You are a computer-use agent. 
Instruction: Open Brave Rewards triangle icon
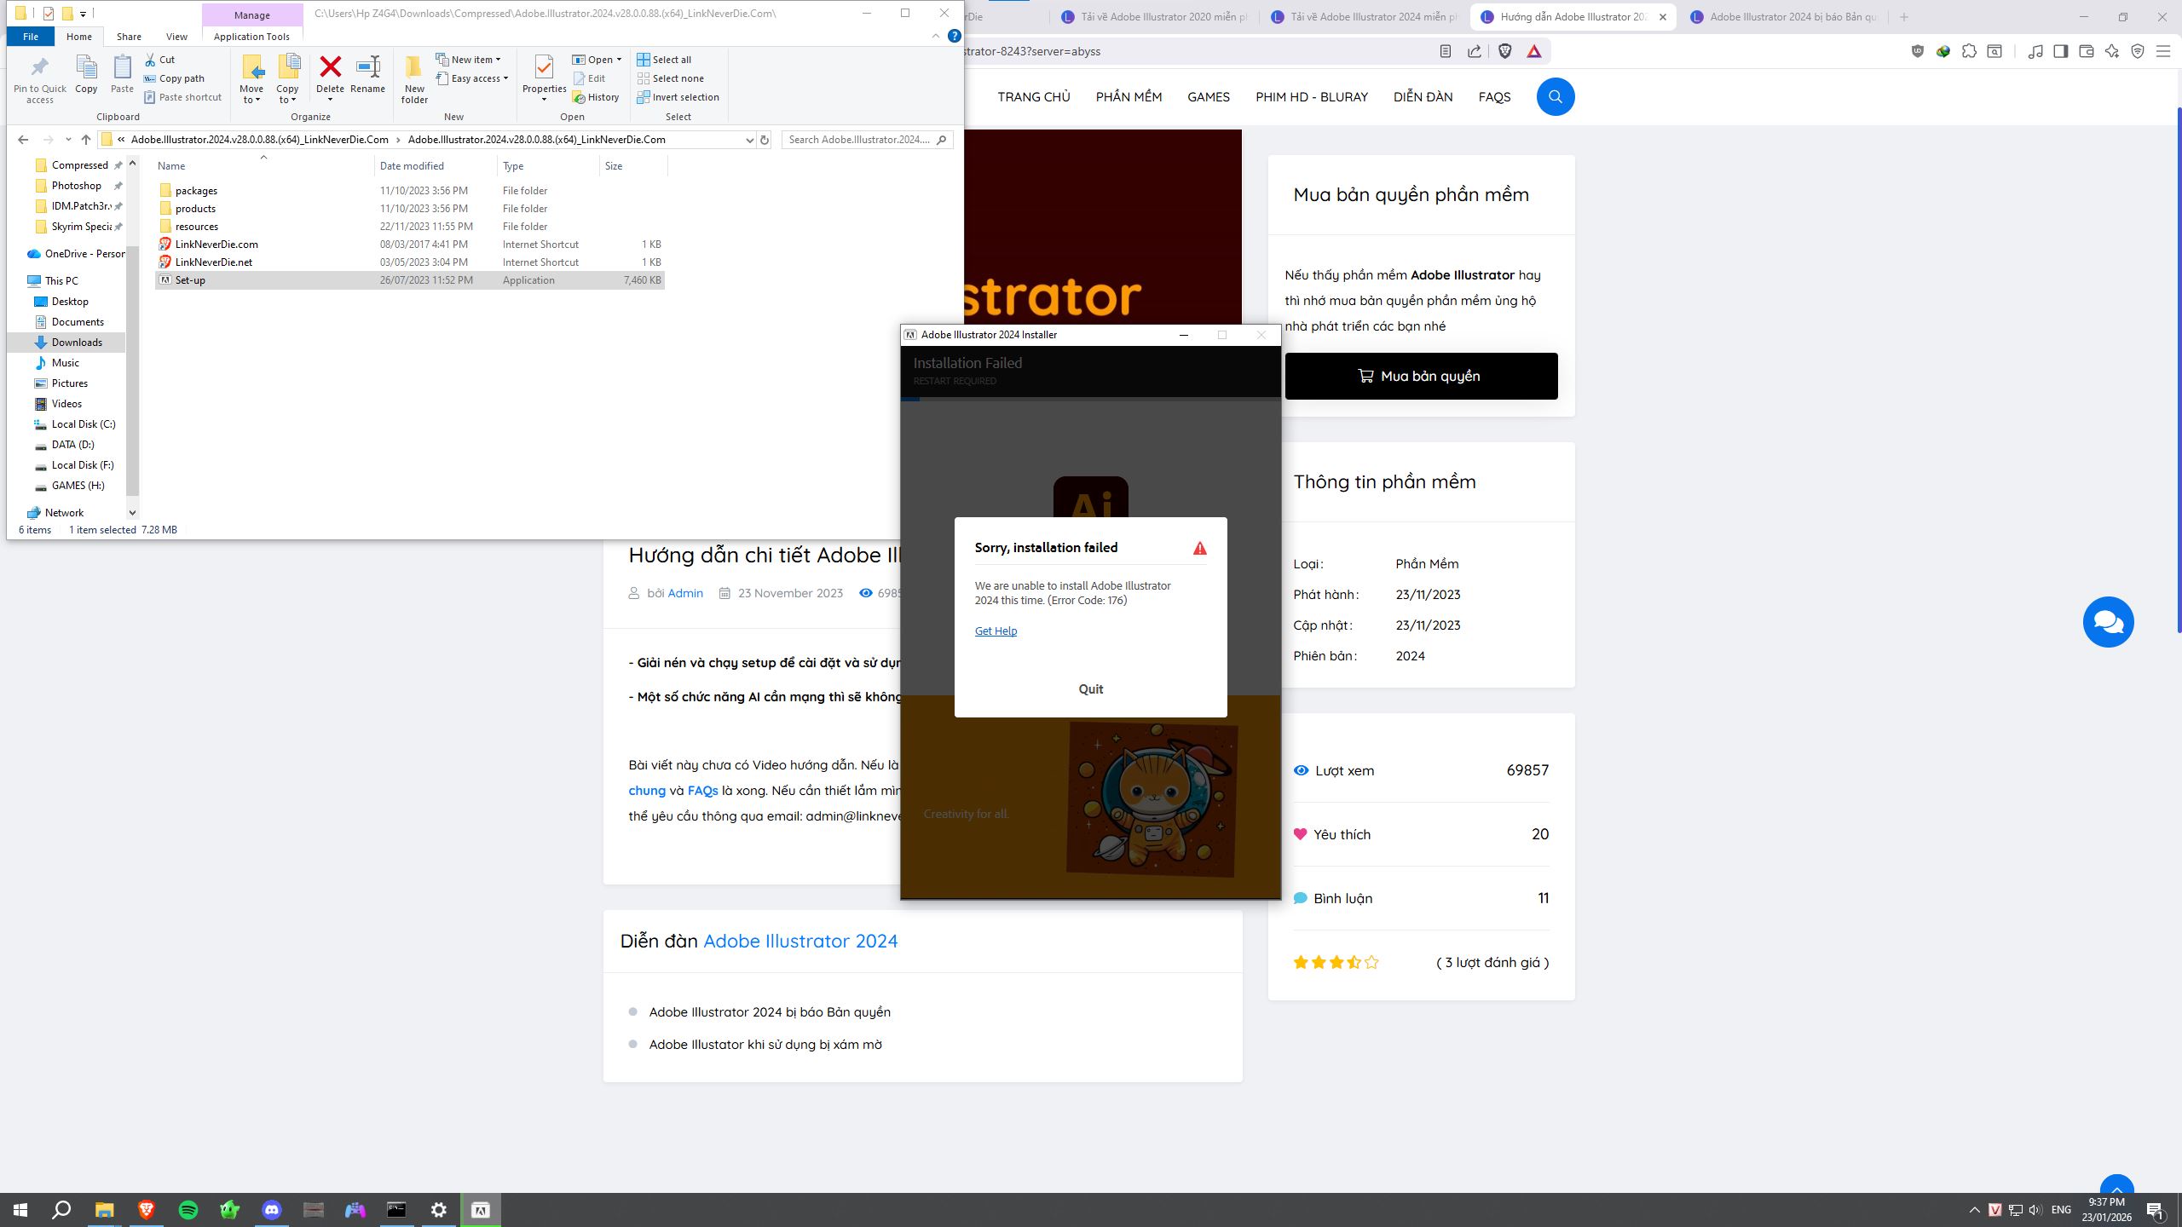(1534, 51)
